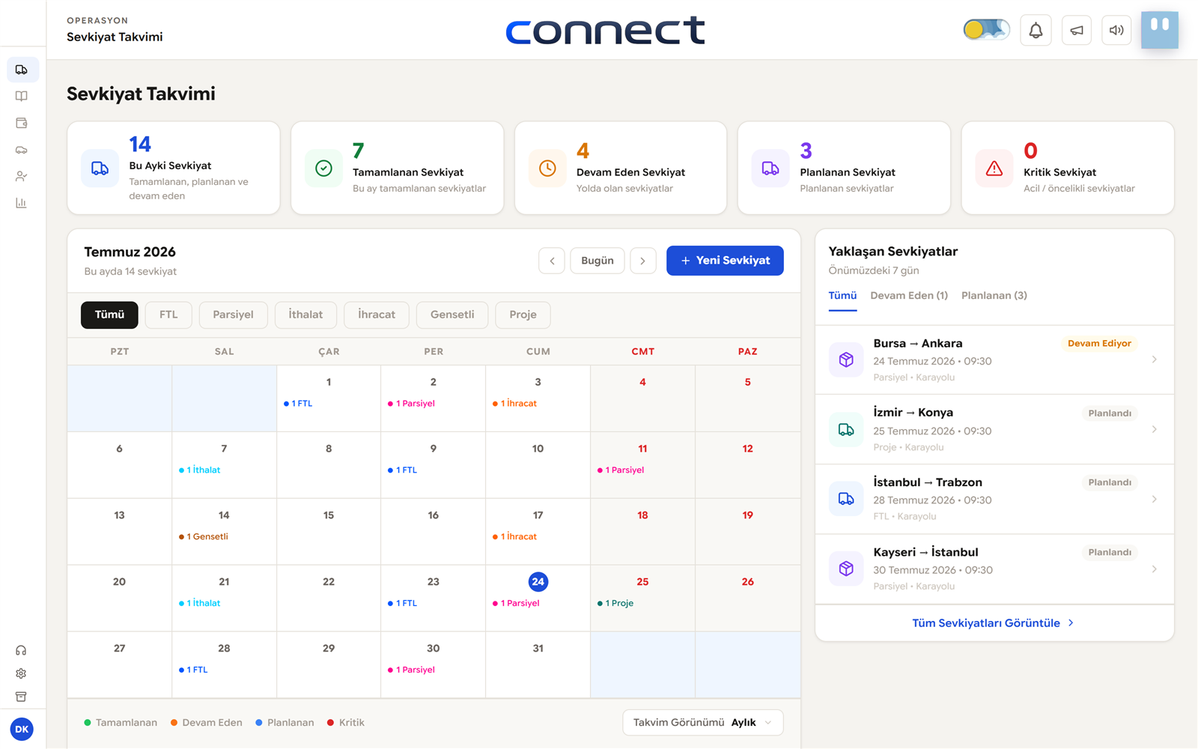Filter calendar by FTL
The image size is (1198, 749).
tap(168, 315)
